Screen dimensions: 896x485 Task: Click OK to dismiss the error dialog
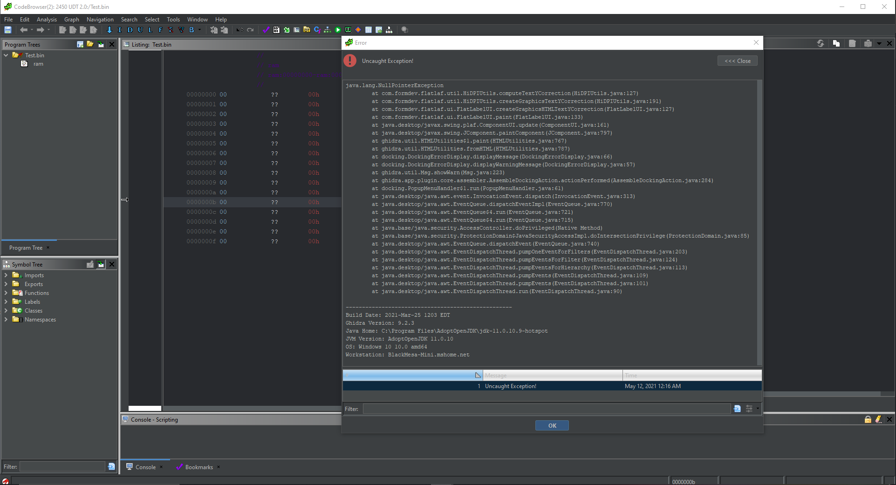tap(552, 425)
